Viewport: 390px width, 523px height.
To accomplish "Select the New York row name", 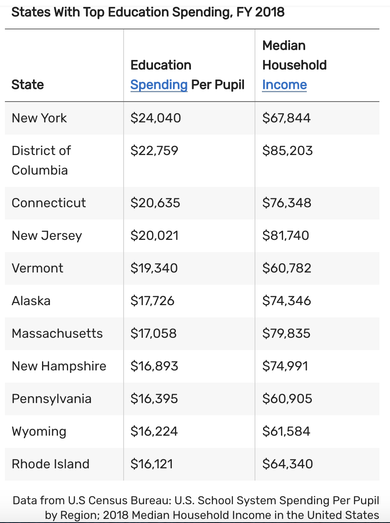I will tap(39, 118).
